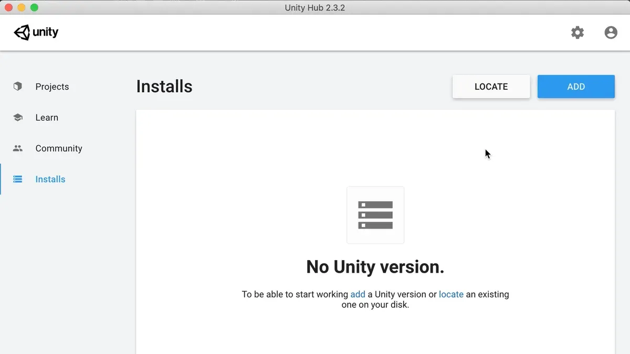Click the empty installs placeholder icon

[x=375, y=215]
